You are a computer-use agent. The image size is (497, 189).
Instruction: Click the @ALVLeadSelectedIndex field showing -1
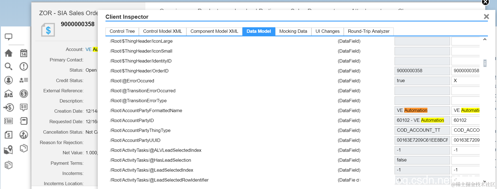click(x=422, y=150)
